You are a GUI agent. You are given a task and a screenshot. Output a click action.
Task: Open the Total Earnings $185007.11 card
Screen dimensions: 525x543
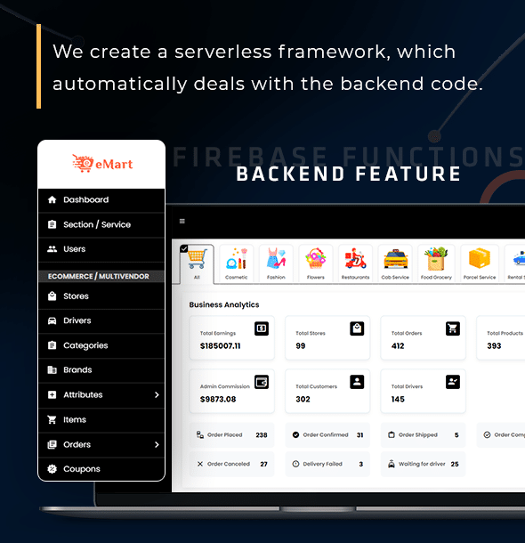[x=232, y=337]
